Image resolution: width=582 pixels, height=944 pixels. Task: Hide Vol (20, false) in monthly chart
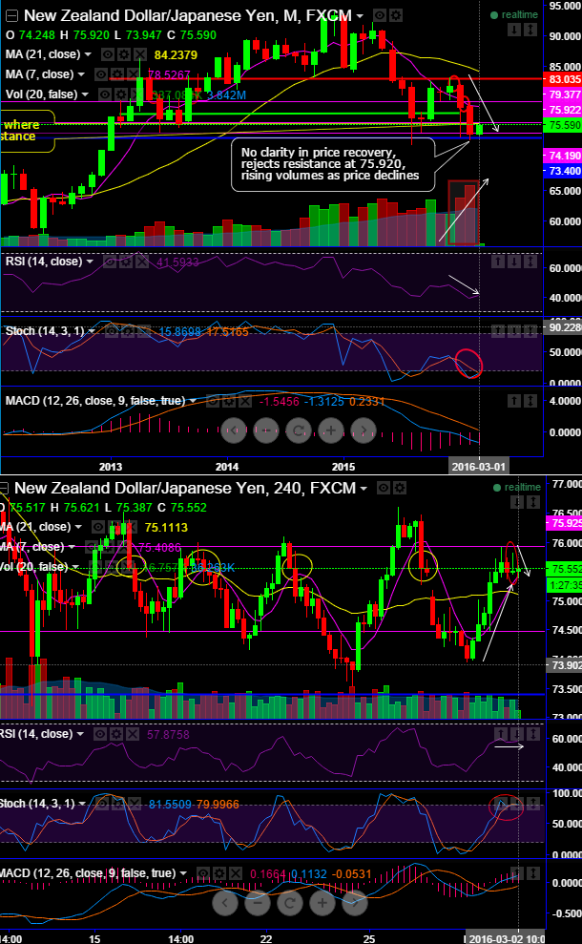(105, 94)
